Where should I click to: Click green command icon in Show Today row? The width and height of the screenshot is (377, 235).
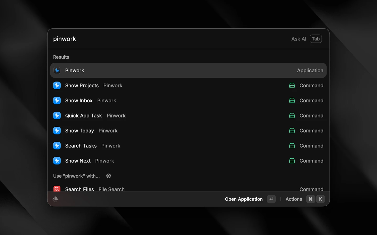pos(292,131)
